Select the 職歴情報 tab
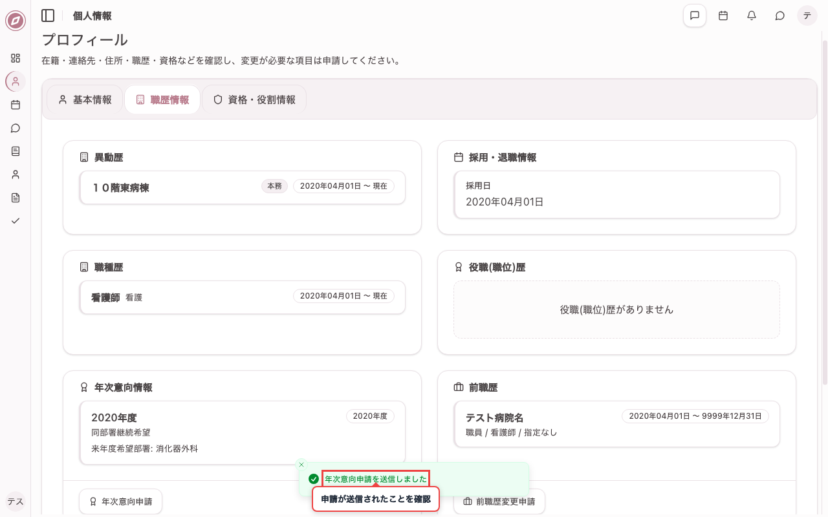The height and width of the screenshot is (517, 828). (162, 100)
